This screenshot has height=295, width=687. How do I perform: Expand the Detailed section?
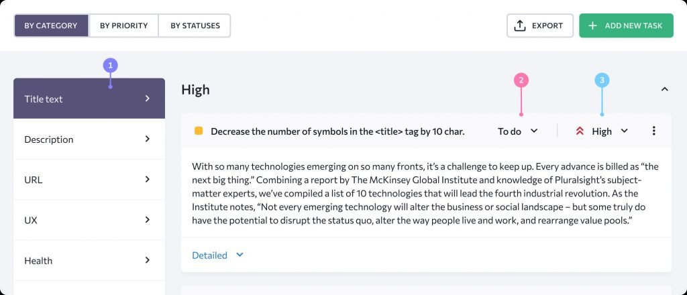point(217,255)
